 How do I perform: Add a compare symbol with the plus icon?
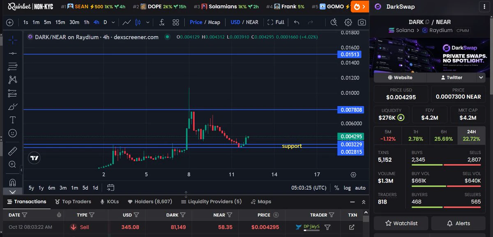(10, 22)
